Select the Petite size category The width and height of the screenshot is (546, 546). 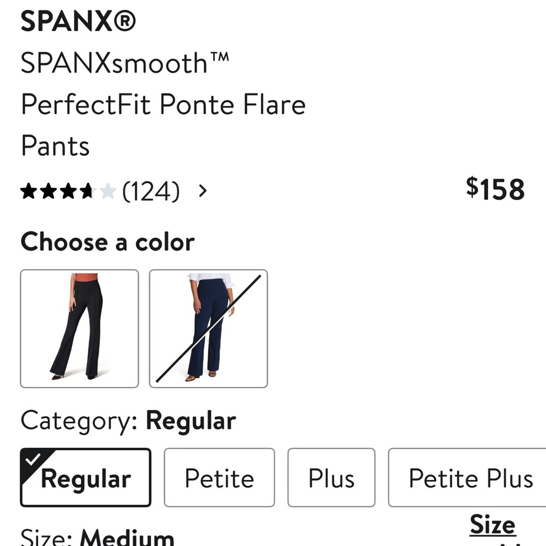(219, 477)
